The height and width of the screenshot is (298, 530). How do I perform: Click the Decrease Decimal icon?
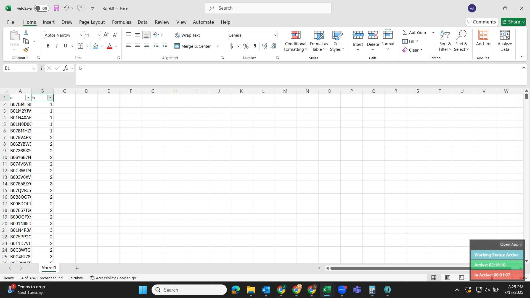point(273,46)
